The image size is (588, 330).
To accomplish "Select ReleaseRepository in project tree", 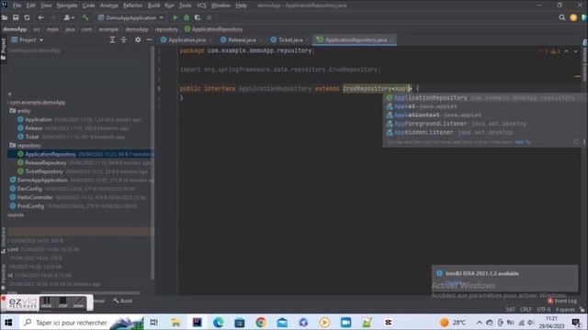I will (45, 163).
